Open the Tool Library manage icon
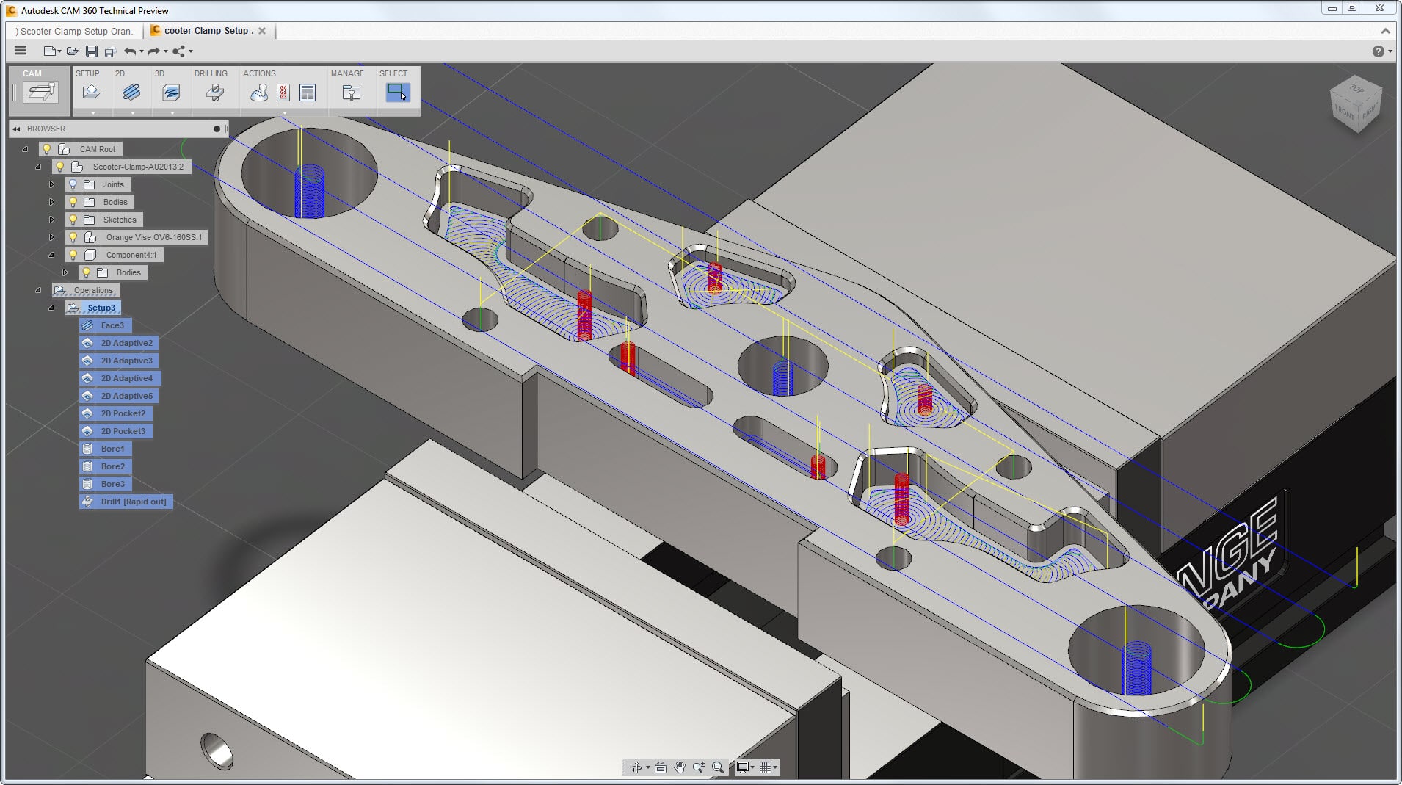This screenshot has height=785, width=1402. [x=352, y=93]
